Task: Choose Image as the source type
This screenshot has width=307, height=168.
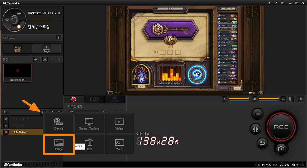Action: (x=59, y=144)
